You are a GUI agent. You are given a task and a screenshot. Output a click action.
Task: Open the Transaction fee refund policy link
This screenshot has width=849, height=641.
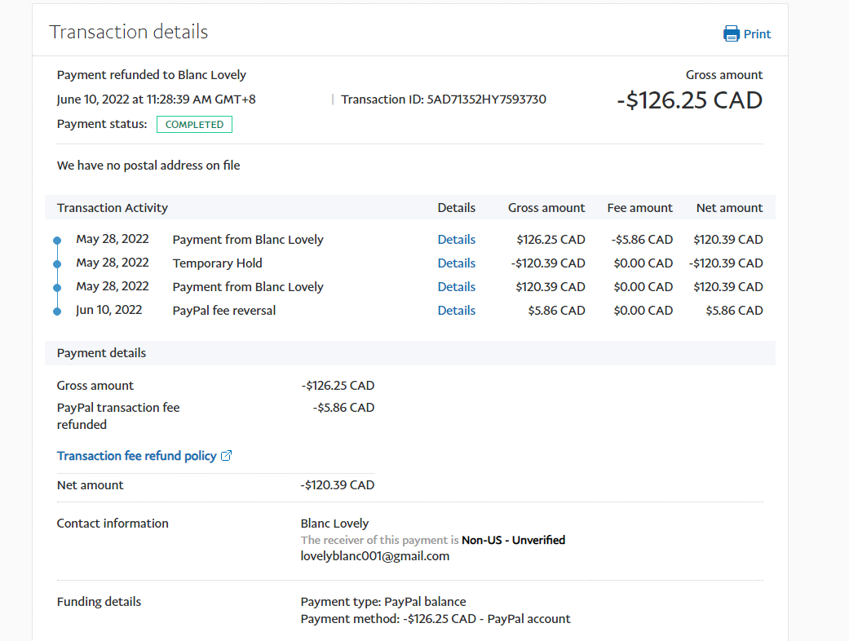136,456
